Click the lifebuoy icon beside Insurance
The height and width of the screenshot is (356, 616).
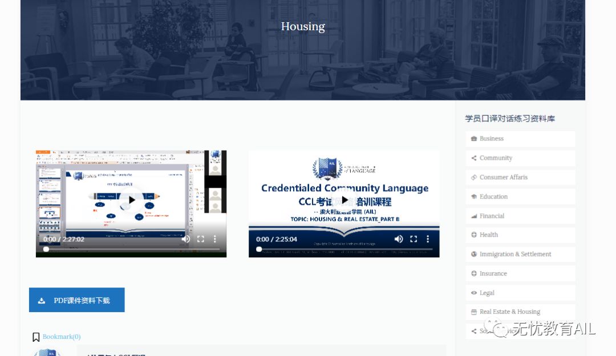[x=474, y=273]
